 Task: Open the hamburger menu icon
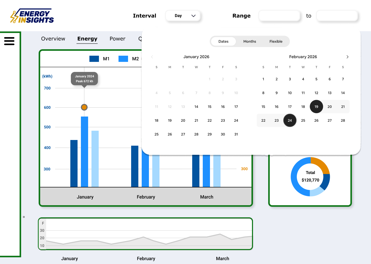(x=9, y=41)
